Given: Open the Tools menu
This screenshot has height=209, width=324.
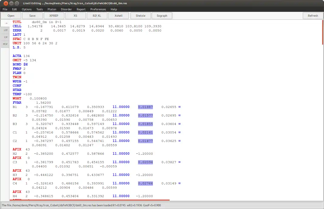Looking at the screenshot, I should tap(39, 9).
